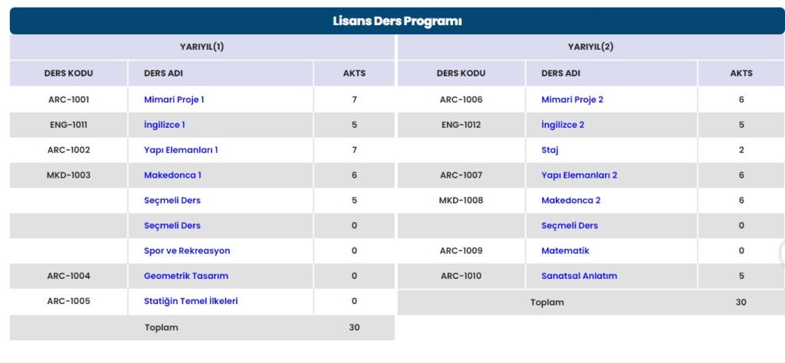The image size is (785, 363).
Task: Open Seçmeli Ders in the YARIYIL(2) table
Action: tap(570, 226)
